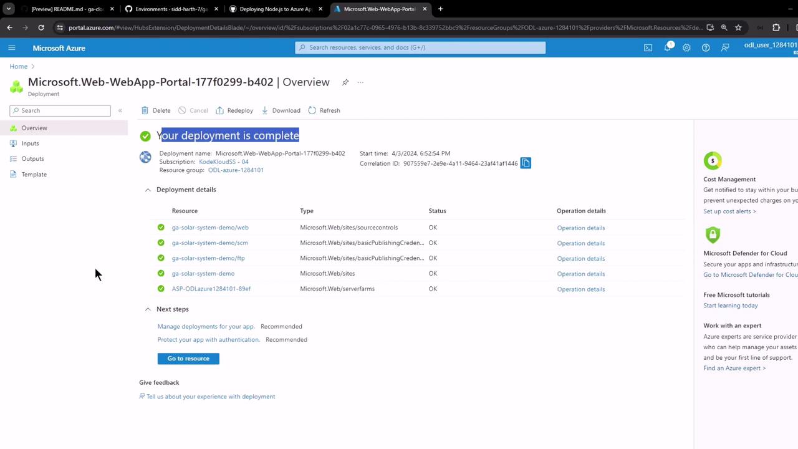Open the odl_user account menu
798x449 pixels.
click(771, 47)
